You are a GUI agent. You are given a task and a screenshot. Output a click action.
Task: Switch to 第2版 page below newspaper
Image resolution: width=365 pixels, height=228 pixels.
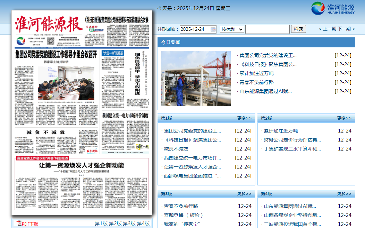pyautogui.click(x=115, y=224)
